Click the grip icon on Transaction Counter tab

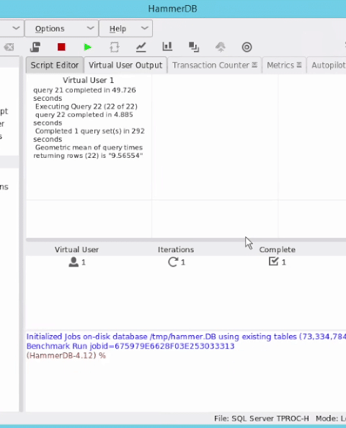click(254, 65)
